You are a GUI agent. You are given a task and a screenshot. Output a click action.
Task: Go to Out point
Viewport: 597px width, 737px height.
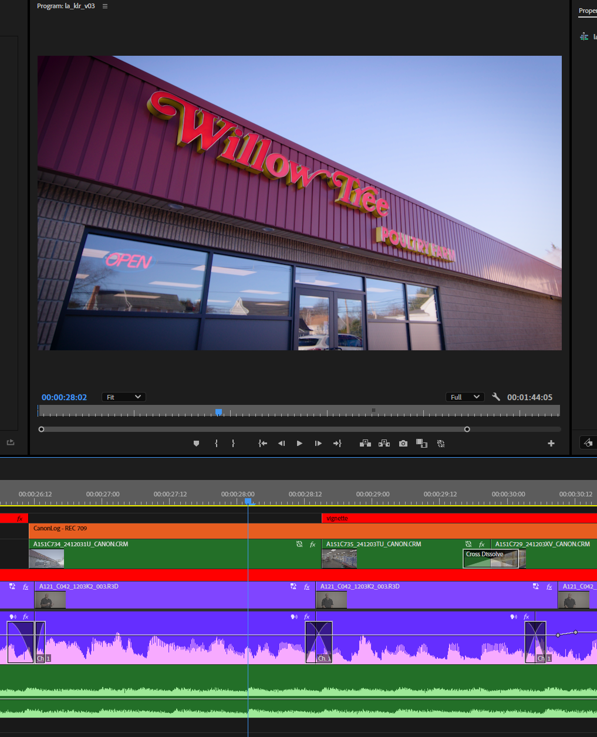pos(337,444)
